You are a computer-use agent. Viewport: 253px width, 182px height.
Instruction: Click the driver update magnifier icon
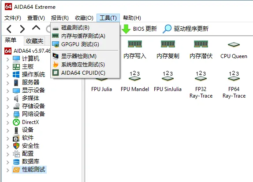tap(167, 29)
